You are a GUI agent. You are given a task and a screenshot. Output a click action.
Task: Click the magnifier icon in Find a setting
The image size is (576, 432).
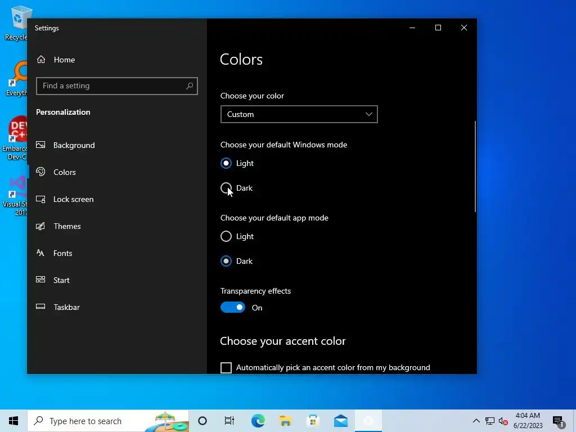coord(190,86)
